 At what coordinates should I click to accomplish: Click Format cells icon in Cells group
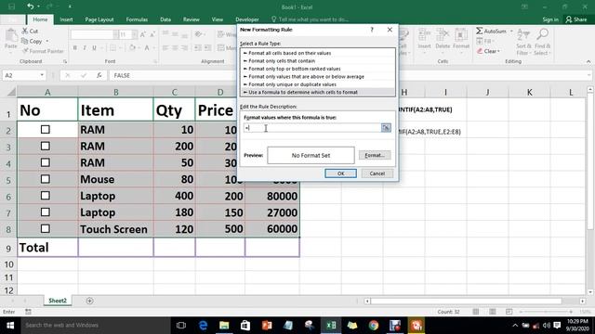(461, 35)
